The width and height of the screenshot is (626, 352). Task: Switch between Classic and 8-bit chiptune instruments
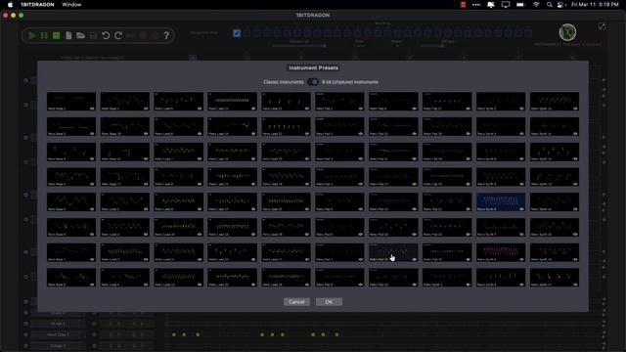click(x=313, y=82)
